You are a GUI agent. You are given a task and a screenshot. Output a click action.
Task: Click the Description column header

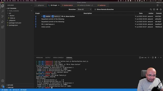click(88, 13)
